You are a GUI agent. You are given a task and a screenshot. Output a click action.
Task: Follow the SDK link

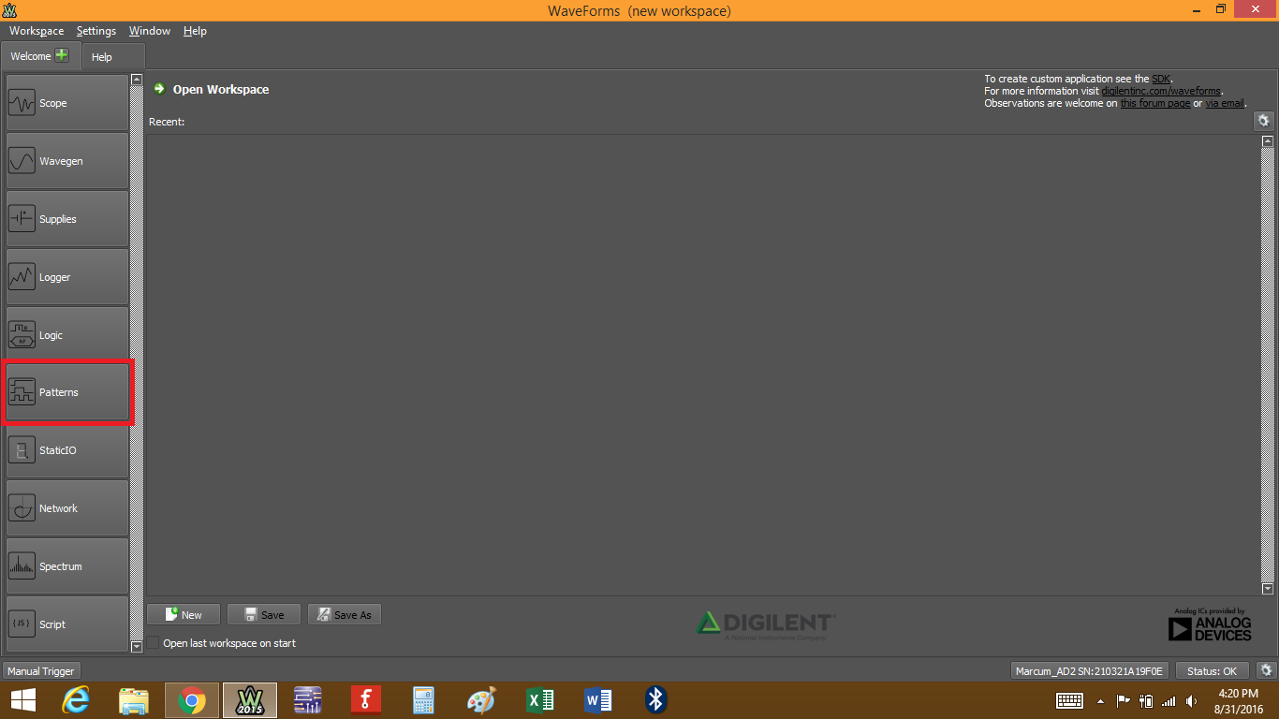(x=1160, y=80)
